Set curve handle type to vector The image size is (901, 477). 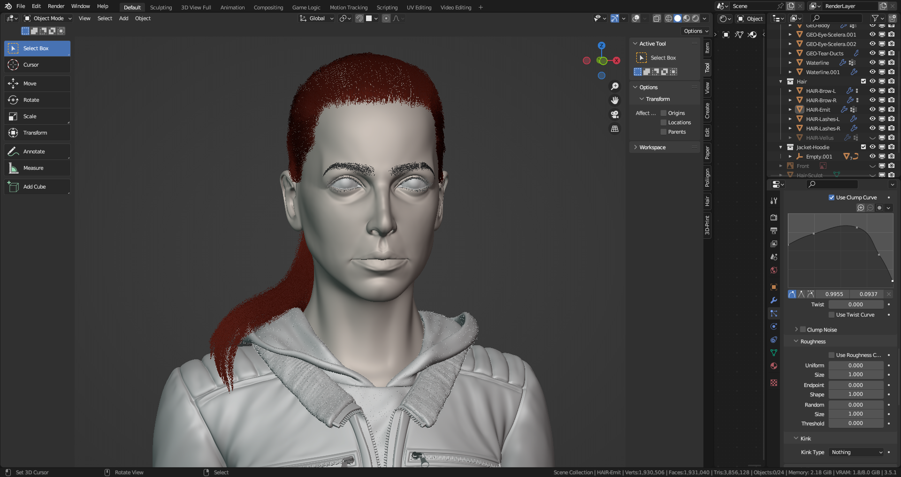(x=802, y=294)
